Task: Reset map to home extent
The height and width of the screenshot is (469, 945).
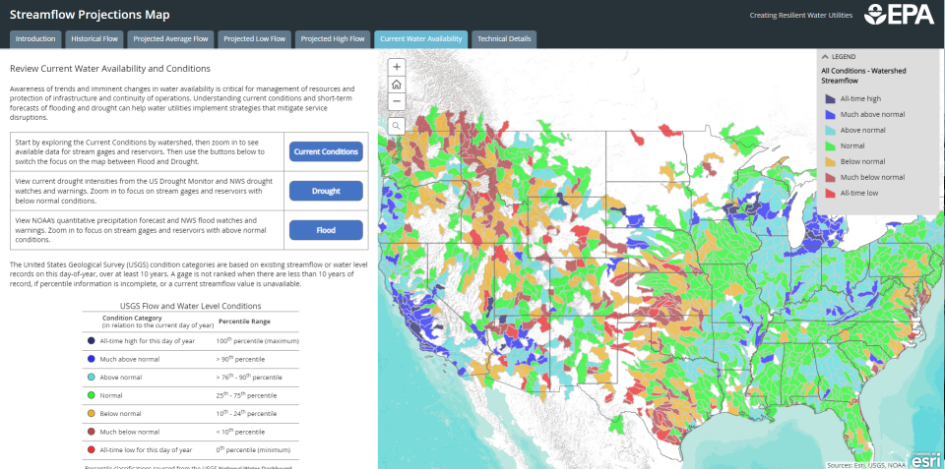Action: tap(396, 85)
